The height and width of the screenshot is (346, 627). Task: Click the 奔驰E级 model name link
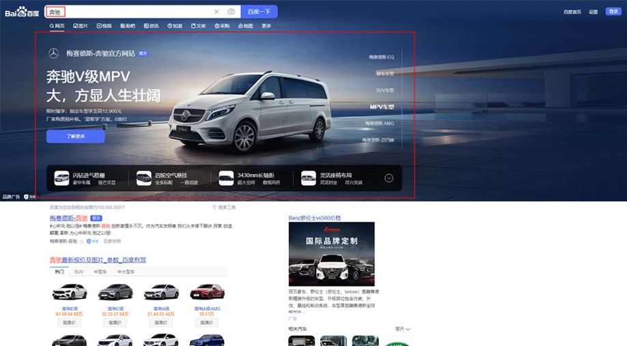click(x=70, y=309)
